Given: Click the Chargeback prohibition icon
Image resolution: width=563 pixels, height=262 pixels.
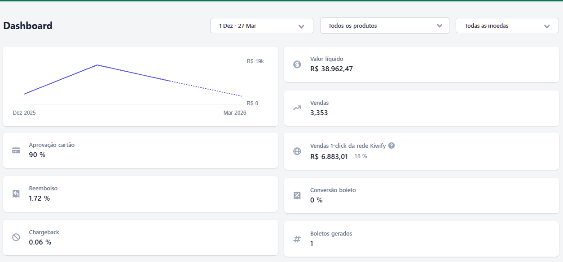Looking at the screenshot, I should (16, 238).
